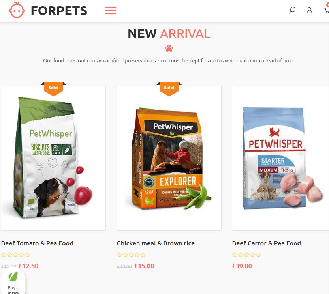Rate Beef Tomato & Pea Food stars
This screenshot has height=294, width=329.
tap(15, 255)
